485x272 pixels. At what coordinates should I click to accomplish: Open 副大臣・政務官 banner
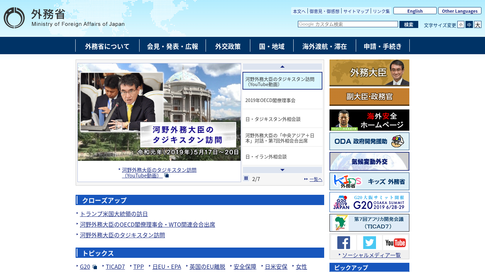pyautogui.click(x=369, y=97)
